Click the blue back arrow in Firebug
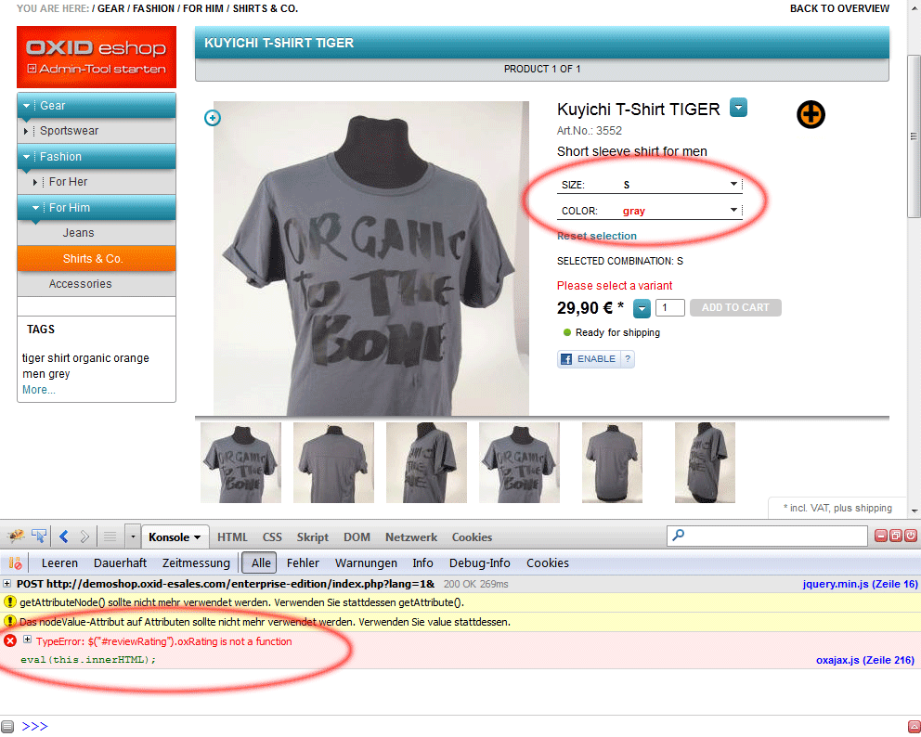The height and width of the screenshot is (737, 921). pos(64,537)
